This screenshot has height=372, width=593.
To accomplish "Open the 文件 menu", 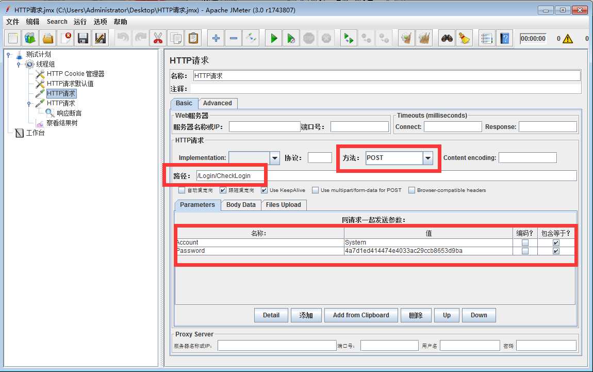I will (x=12, y=22).
